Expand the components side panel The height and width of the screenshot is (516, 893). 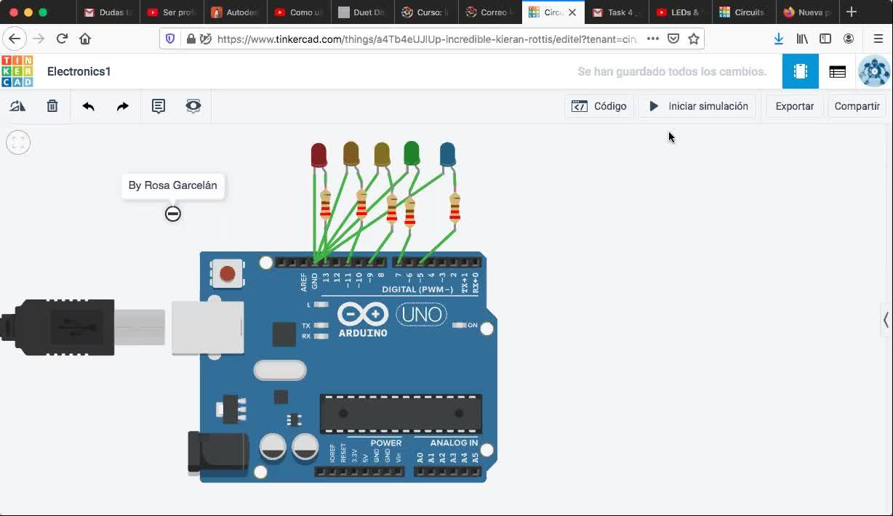click(886, 319)
